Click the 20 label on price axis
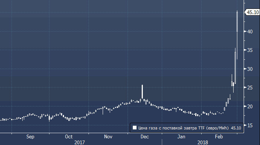This screenshot has height=145, width=260. point(250,106)
